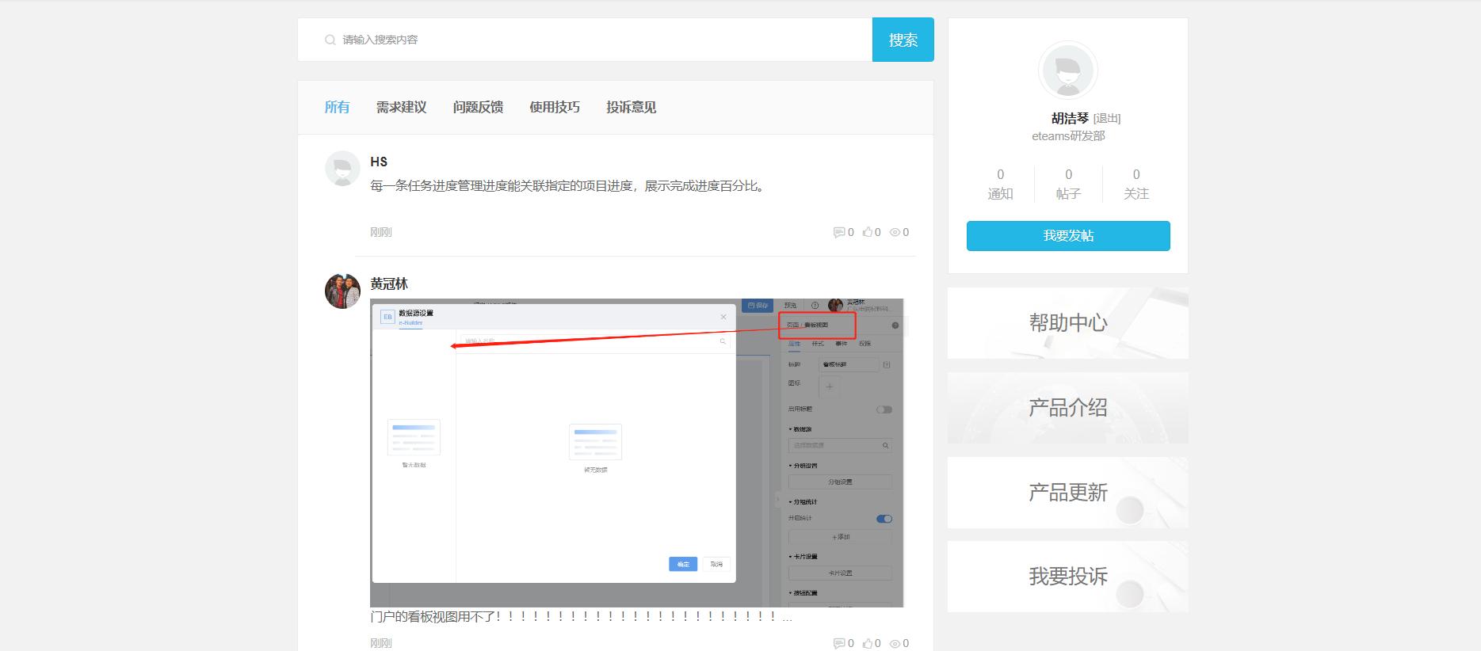Open 帖子 posts count
Screen dimensions: 1481x651
point(1068,184)
